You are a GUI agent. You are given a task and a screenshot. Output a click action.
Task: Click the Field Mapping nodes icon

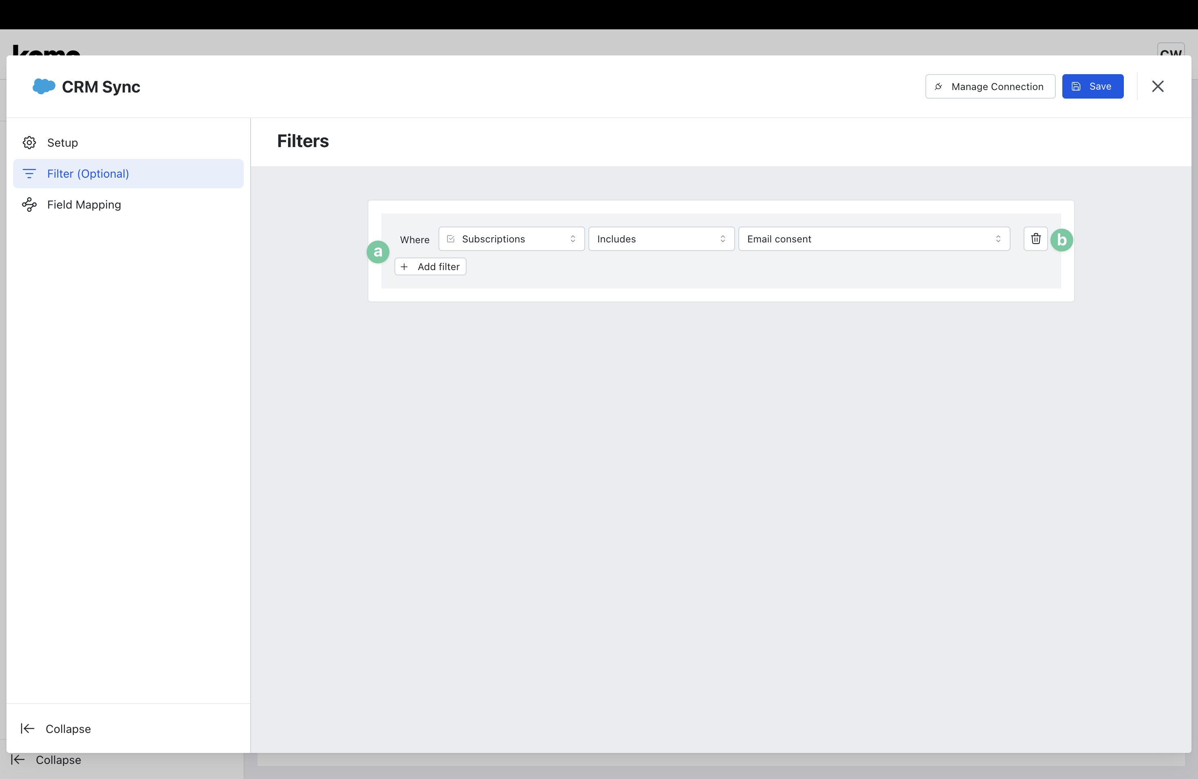point(29,204)
